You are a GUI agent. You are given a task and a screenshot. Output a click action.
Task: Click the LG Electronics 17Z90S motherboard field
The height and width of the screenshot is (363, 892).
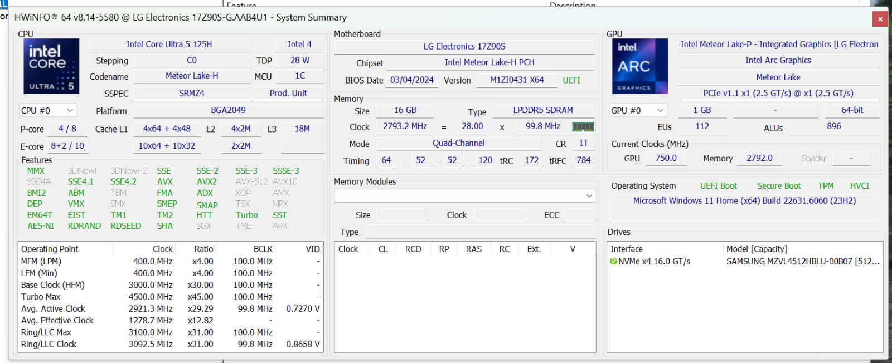tap(464, 47)
